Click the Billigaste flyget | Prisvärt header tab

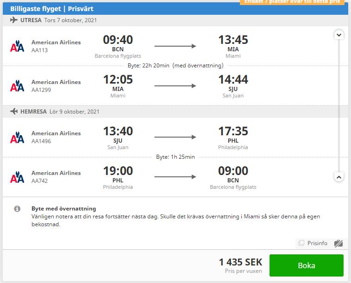pos(52,9)
